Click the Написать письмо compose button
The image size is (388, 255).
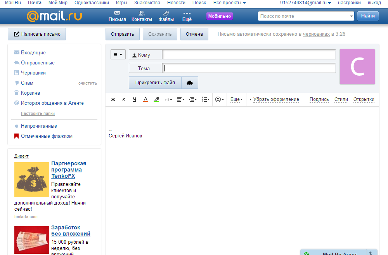click(37, 34)
